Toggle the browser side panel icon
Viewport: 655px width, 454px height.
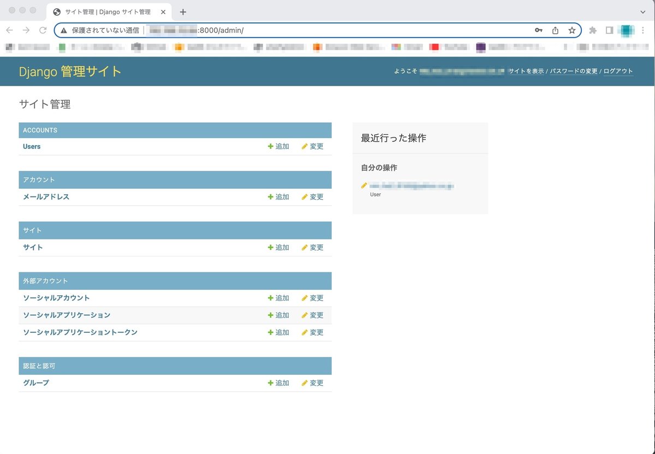(x=609, y=31)
